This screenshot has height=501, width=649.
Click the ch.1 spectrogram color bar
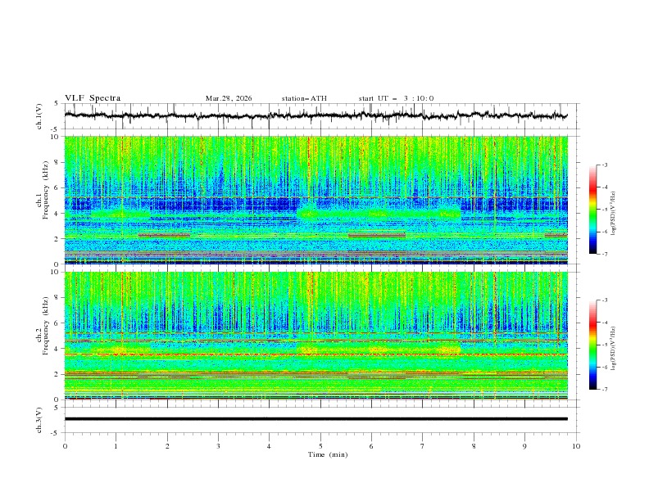(592, 210)
